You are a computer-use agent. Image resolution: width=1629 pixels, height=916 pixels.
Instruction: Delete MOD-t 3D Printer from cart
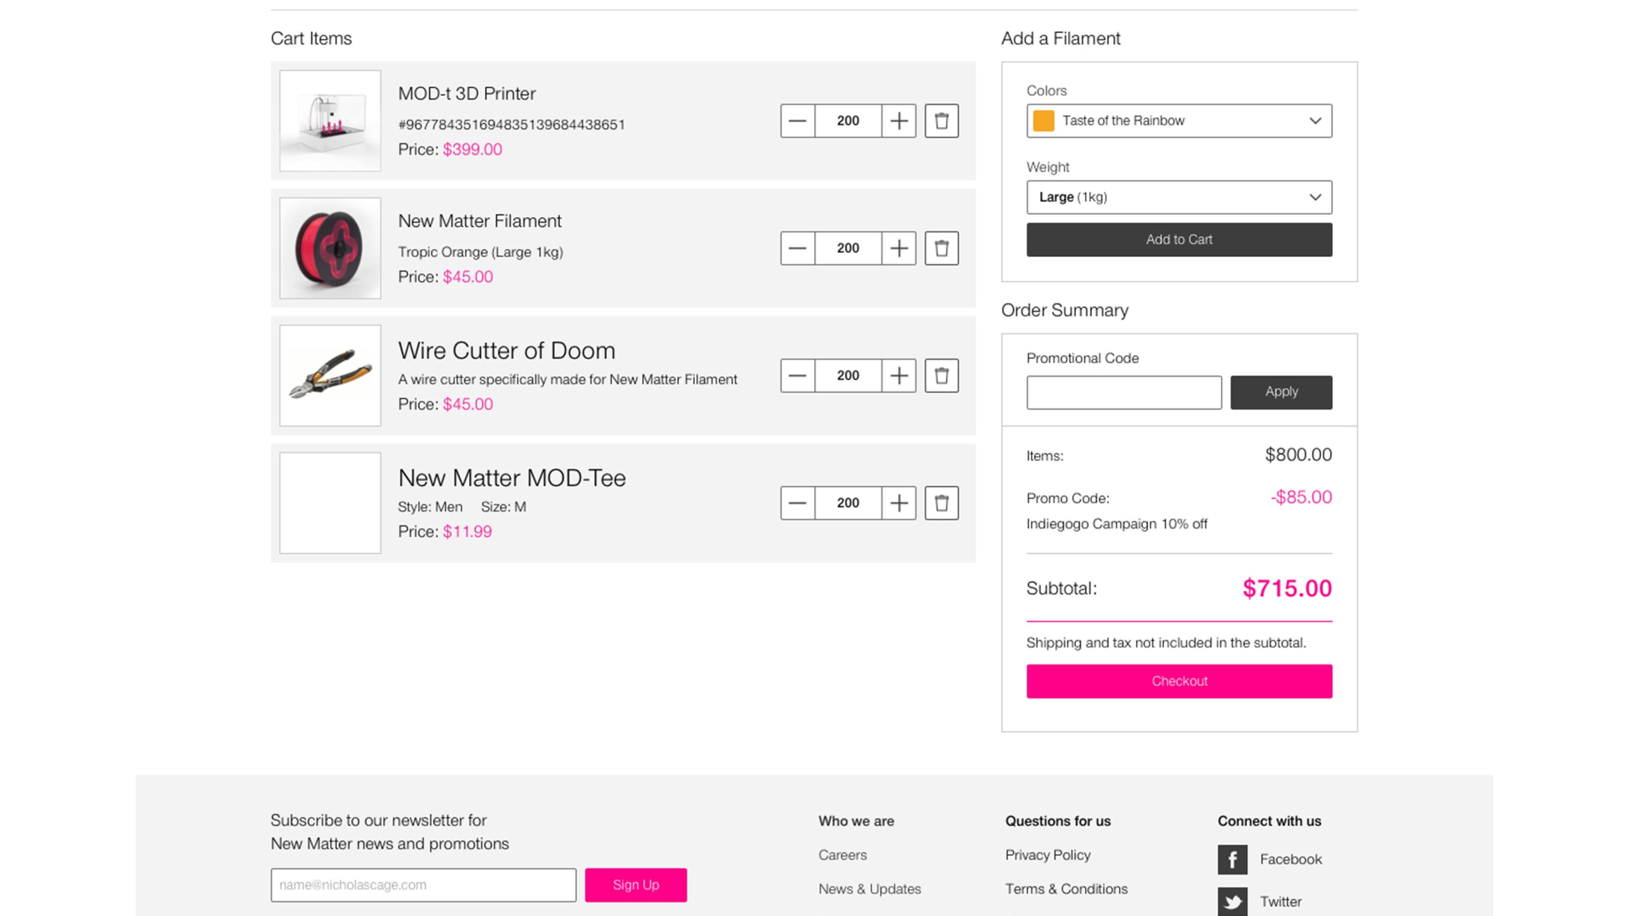point(941,121)
